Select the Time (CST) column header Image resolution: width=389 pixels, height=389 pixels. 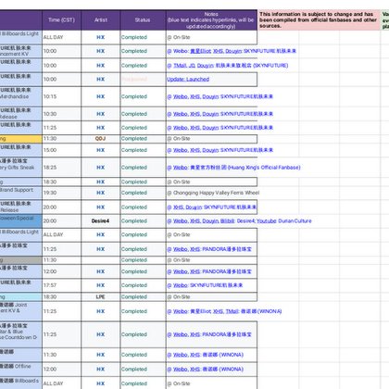tap(61, 20)
